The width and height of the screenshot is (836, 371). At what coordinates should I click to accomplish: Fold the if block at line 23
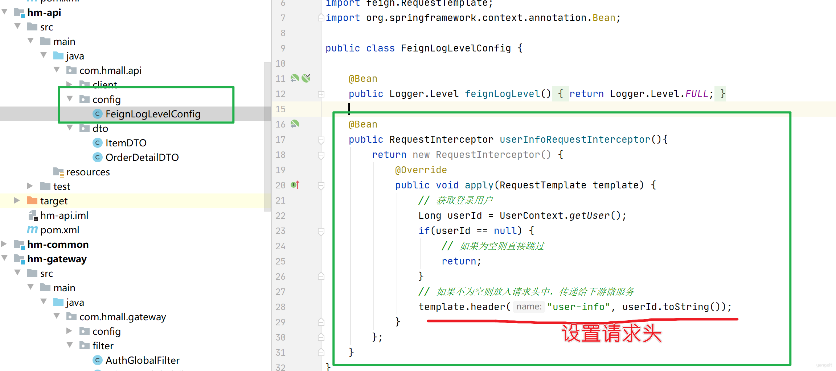pos(321,231)
